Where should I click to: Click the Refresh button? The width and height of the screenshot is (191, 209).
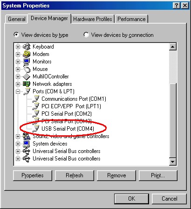point(75,175)
